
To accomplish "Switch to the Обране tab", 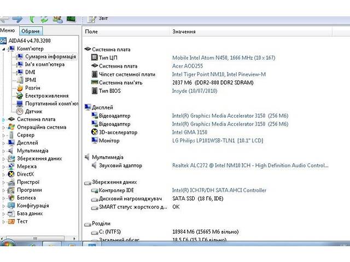I will pos(31,31).
